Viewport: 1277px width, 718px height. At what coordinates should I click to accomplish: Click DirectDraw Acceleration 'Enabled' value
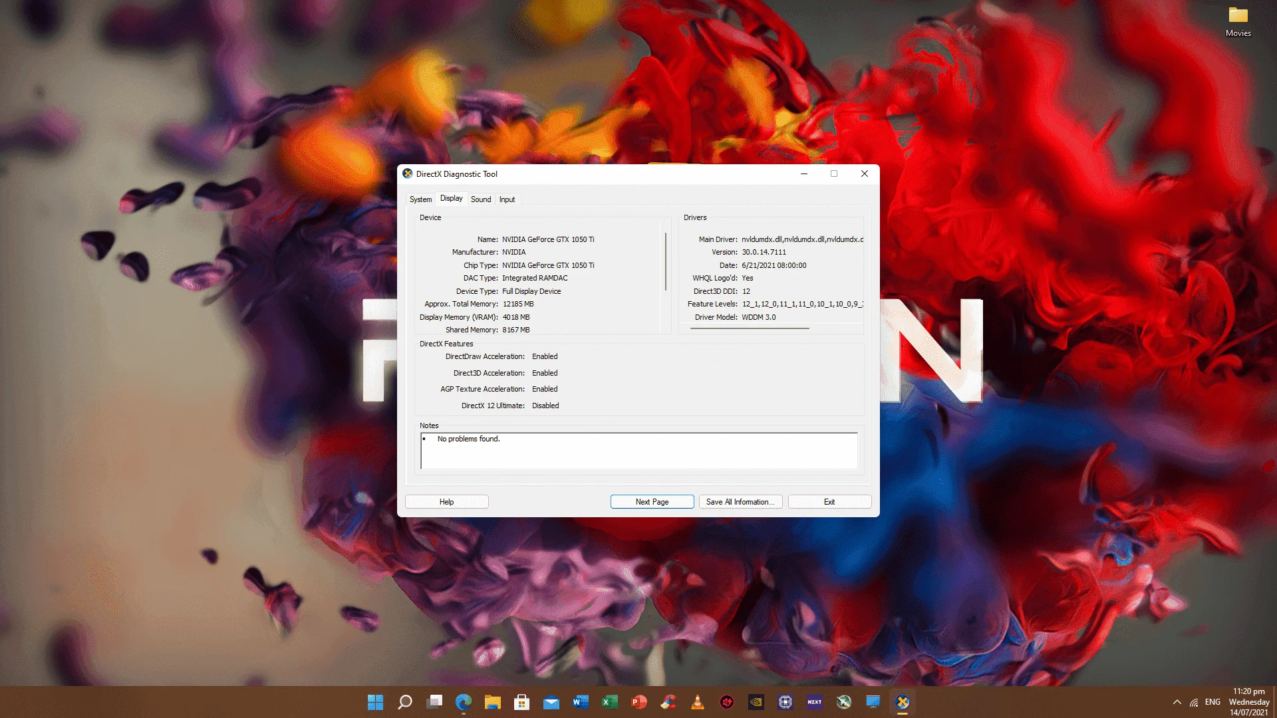coord(545,356)
